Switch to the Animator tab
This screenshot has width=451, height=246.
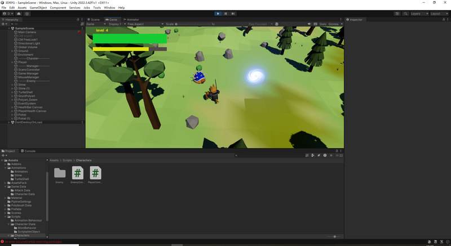[131, 20]
